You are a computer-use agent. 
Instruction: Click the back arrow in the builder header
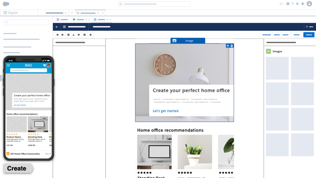57,27
